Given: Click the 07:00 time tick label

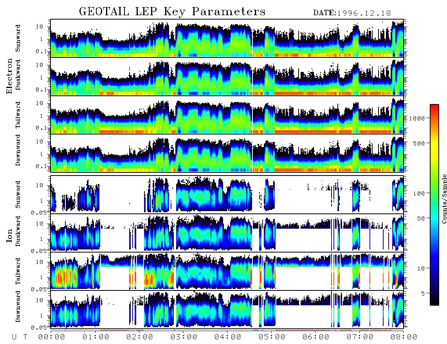Looking at the screenshot, I should [360, 337].
